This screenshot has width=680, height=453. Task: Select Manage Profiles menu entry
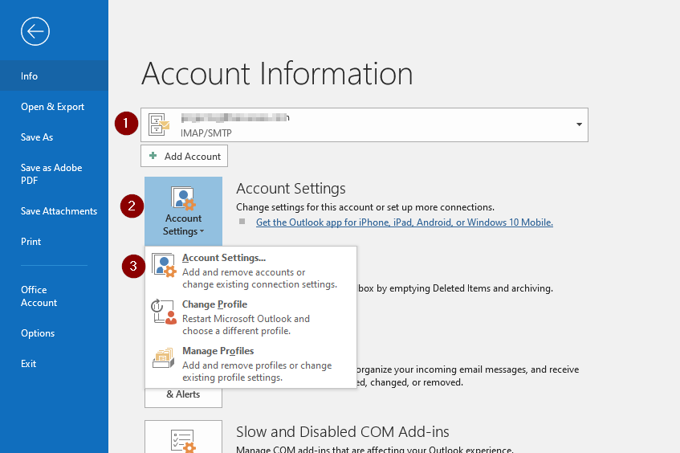(x=251, y=364)
